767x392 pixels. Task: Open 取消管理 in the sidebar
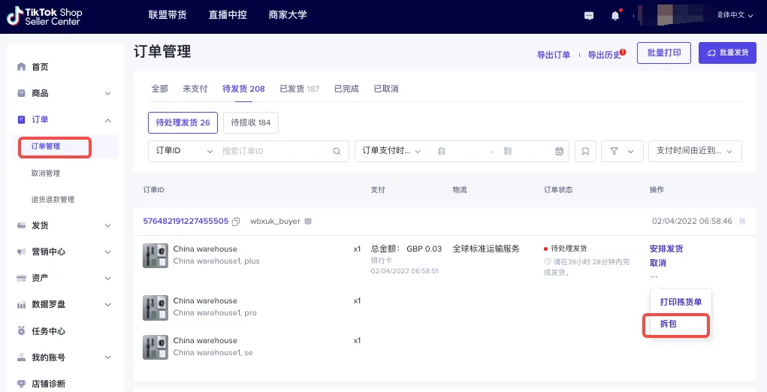46,173
